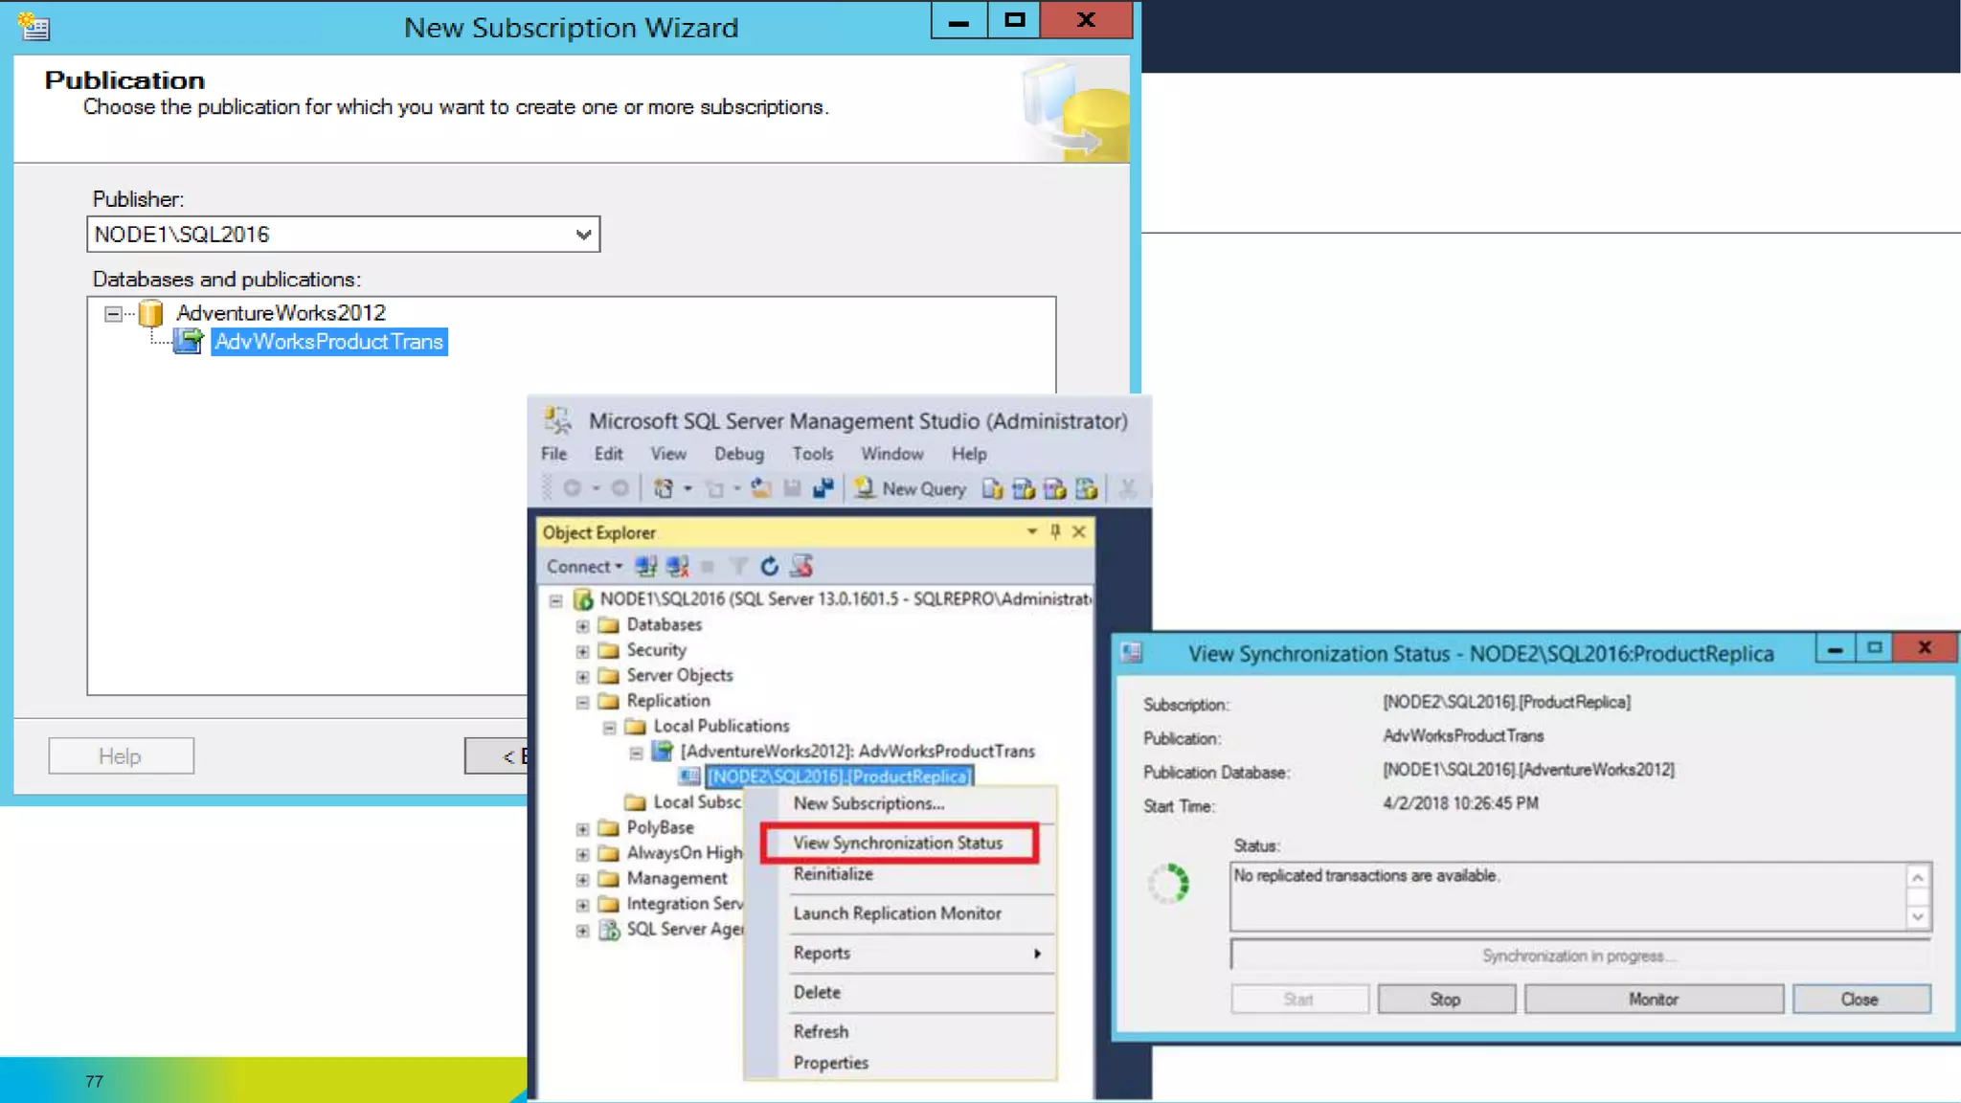Click the New Query toolbar button
1961x1103 pixels.
[x=910, y=488]
